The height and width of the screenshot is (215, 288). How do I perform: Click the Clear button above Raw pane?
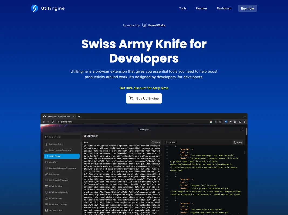click(156, 142)
